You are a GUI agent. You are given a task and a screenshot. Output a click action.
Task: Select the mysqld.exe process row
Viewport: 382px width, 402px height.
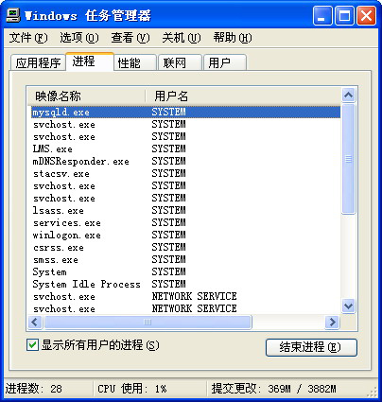(x=185, y=112)
